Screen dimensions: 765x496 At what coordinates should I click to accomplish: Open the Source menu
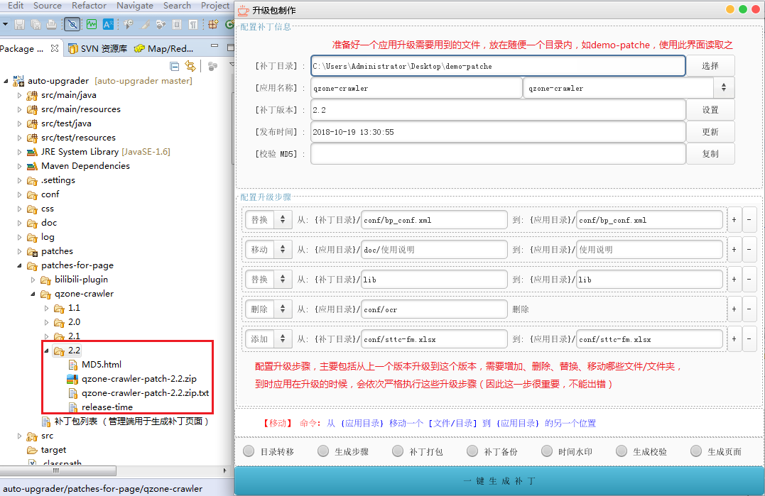[x=48, y=6]
